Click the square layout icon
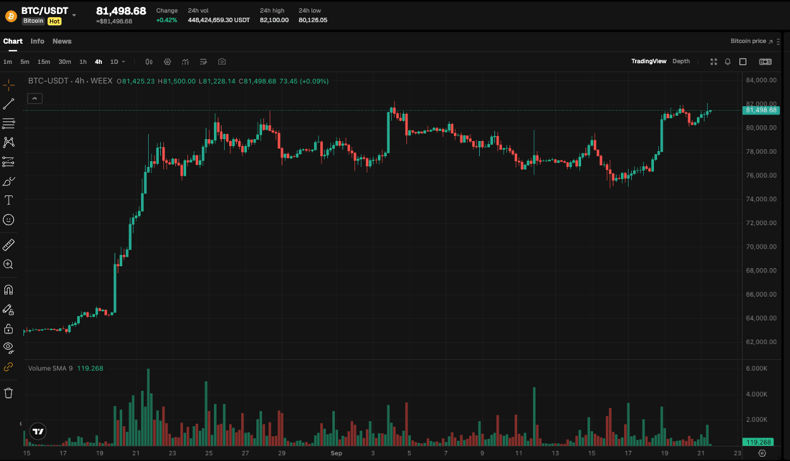The image size is (790, 461). [743, 61]
